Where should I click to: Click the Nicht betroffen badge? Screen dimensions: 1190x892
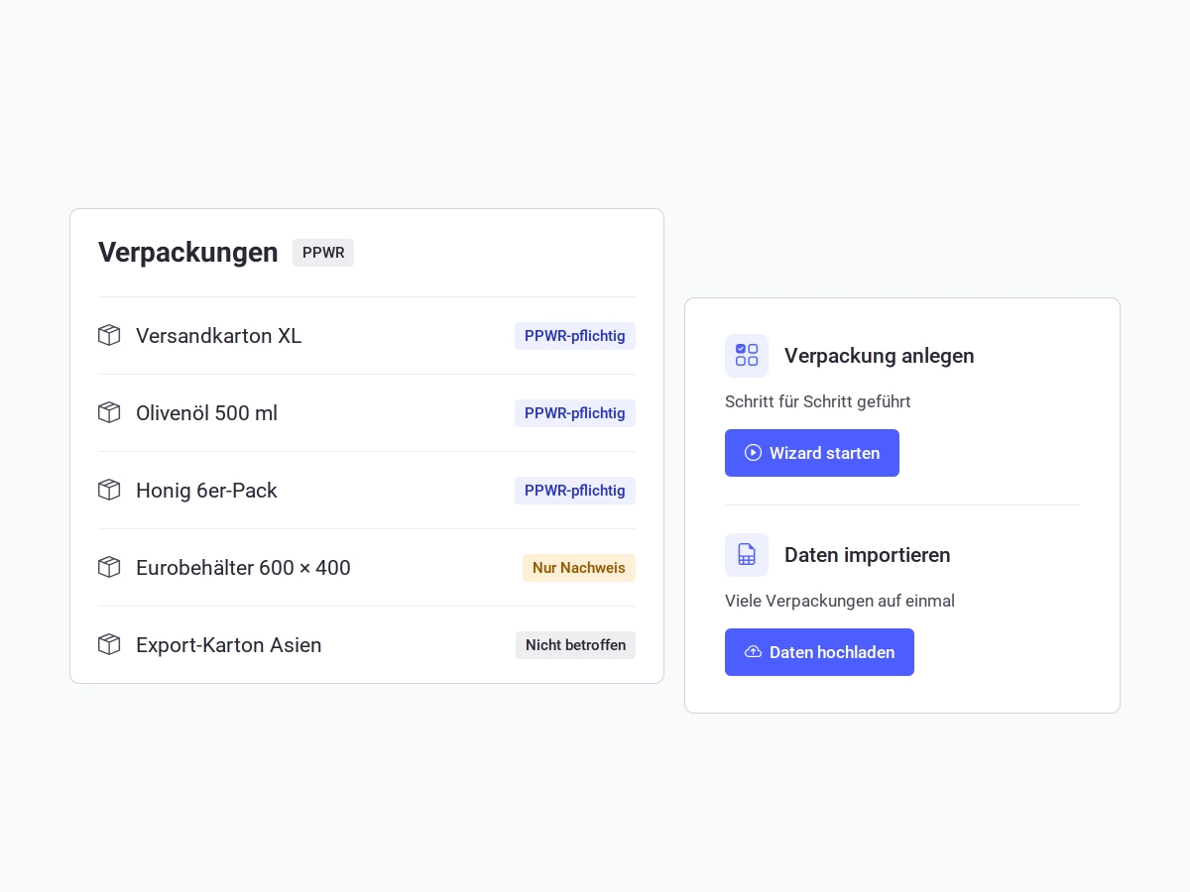pos(575,645)
